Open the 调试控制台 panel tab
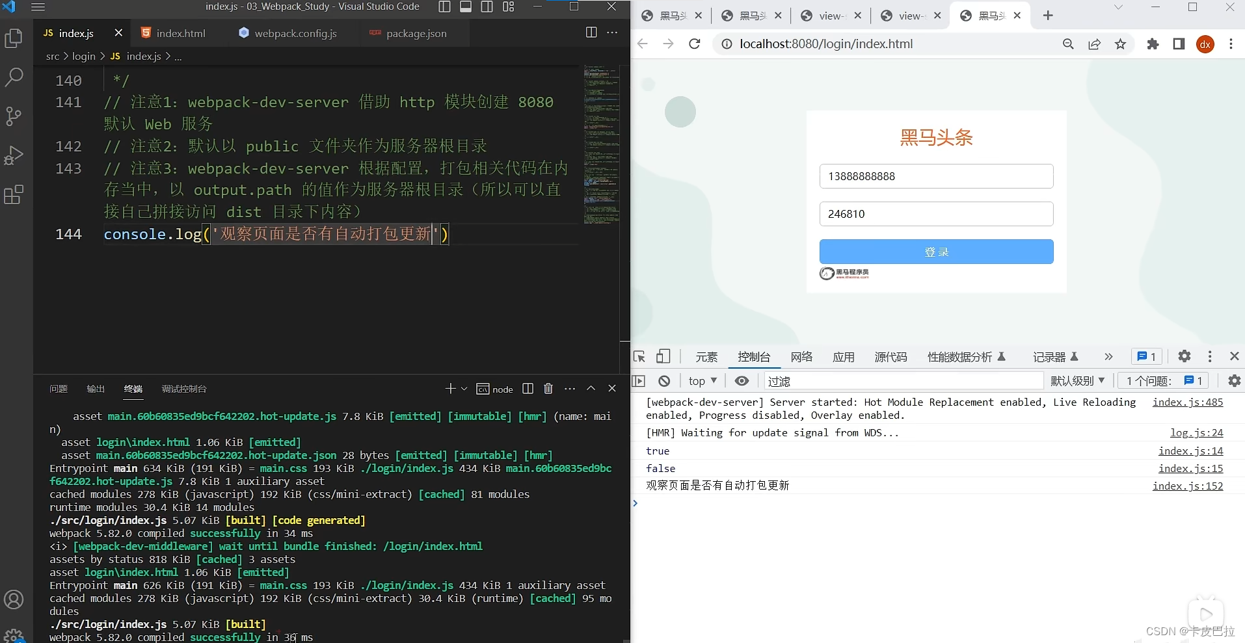 point(184,389)
